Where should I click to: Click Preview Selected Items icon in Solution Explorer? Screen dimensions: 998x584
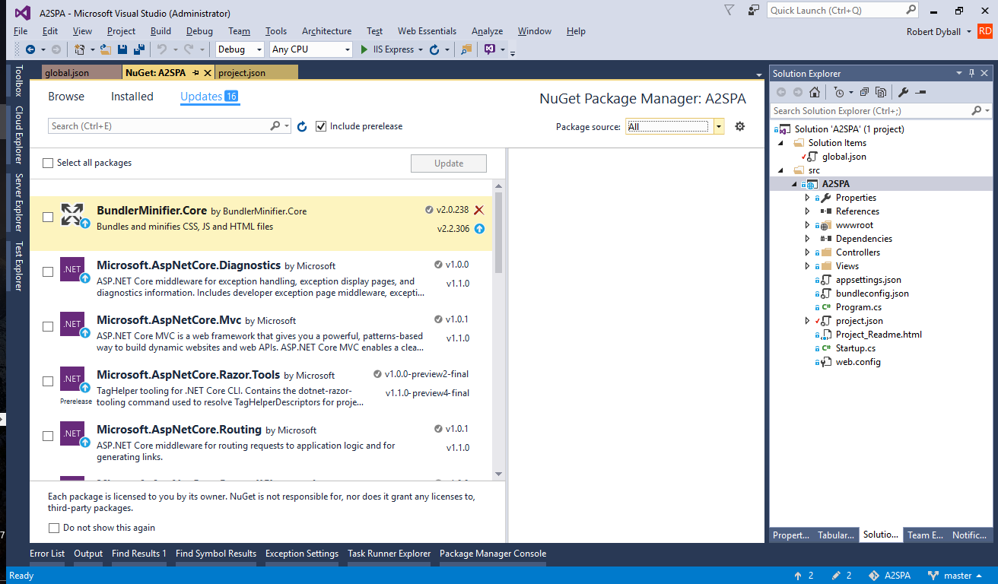(x=920, y=92)
